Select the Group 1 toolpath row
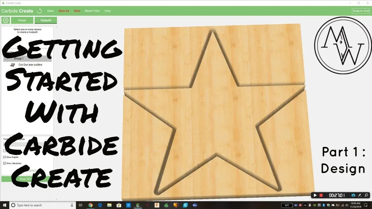Image resolution: width=372 pixels, height=209 pixels. pos(28,59)
